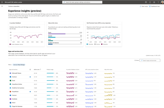Click the Dashboard view icon
164x108 pixels.
150,6
